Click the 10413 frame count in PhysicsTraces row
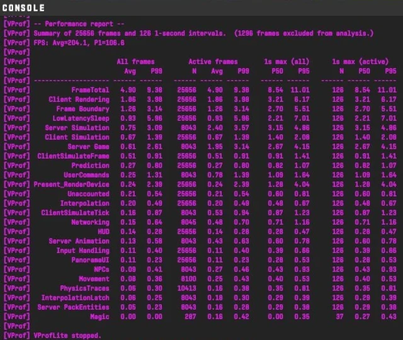This screenshot has height=340, width=403. coord(186,288)
